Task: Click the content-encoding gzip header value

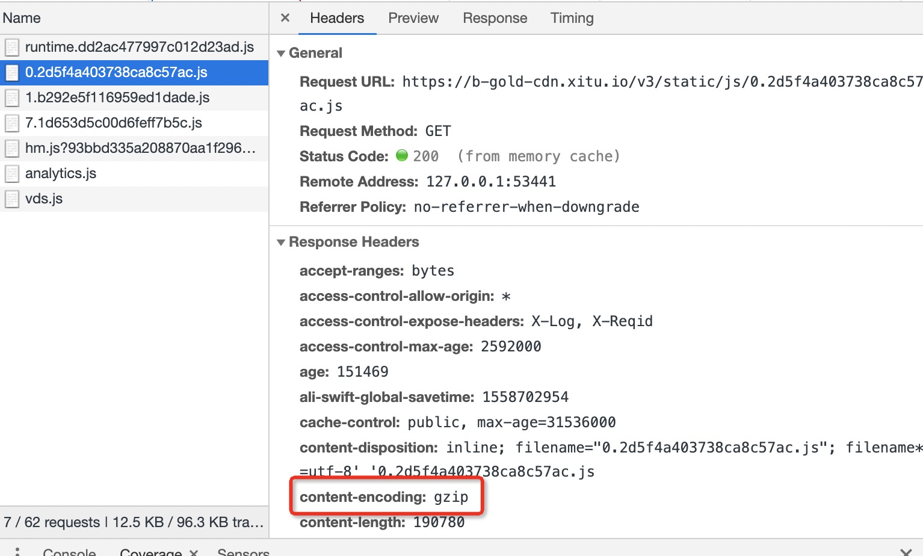Action: click(x=451, y=497)
